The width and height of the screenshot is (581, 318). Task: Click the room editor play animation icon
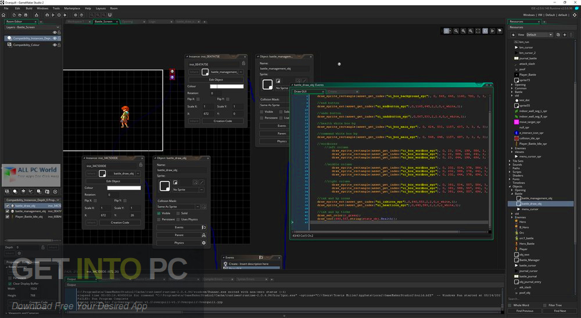pyautogui.click(x=493, y=31)
